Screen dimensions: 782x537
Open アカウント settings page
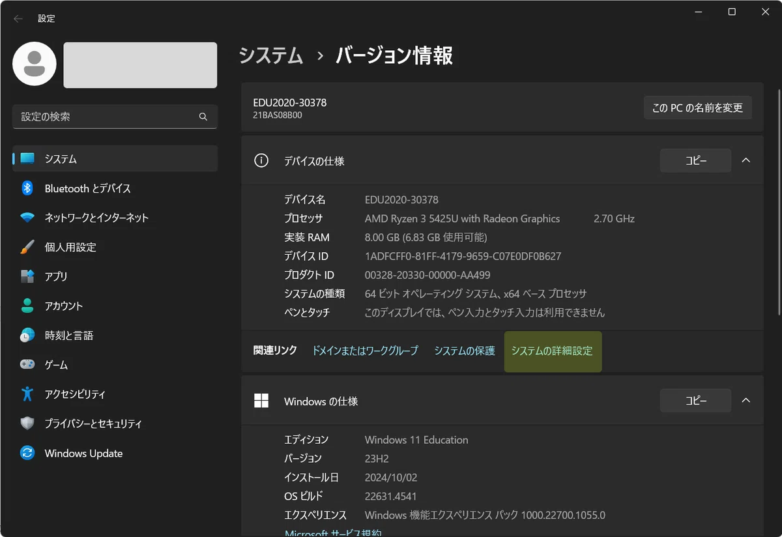coord(115,306)
